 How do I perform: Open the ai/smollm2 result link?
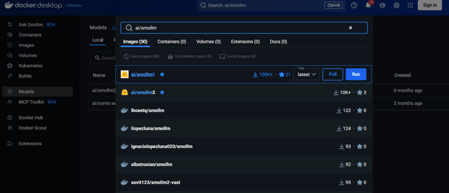coord(143,74)
